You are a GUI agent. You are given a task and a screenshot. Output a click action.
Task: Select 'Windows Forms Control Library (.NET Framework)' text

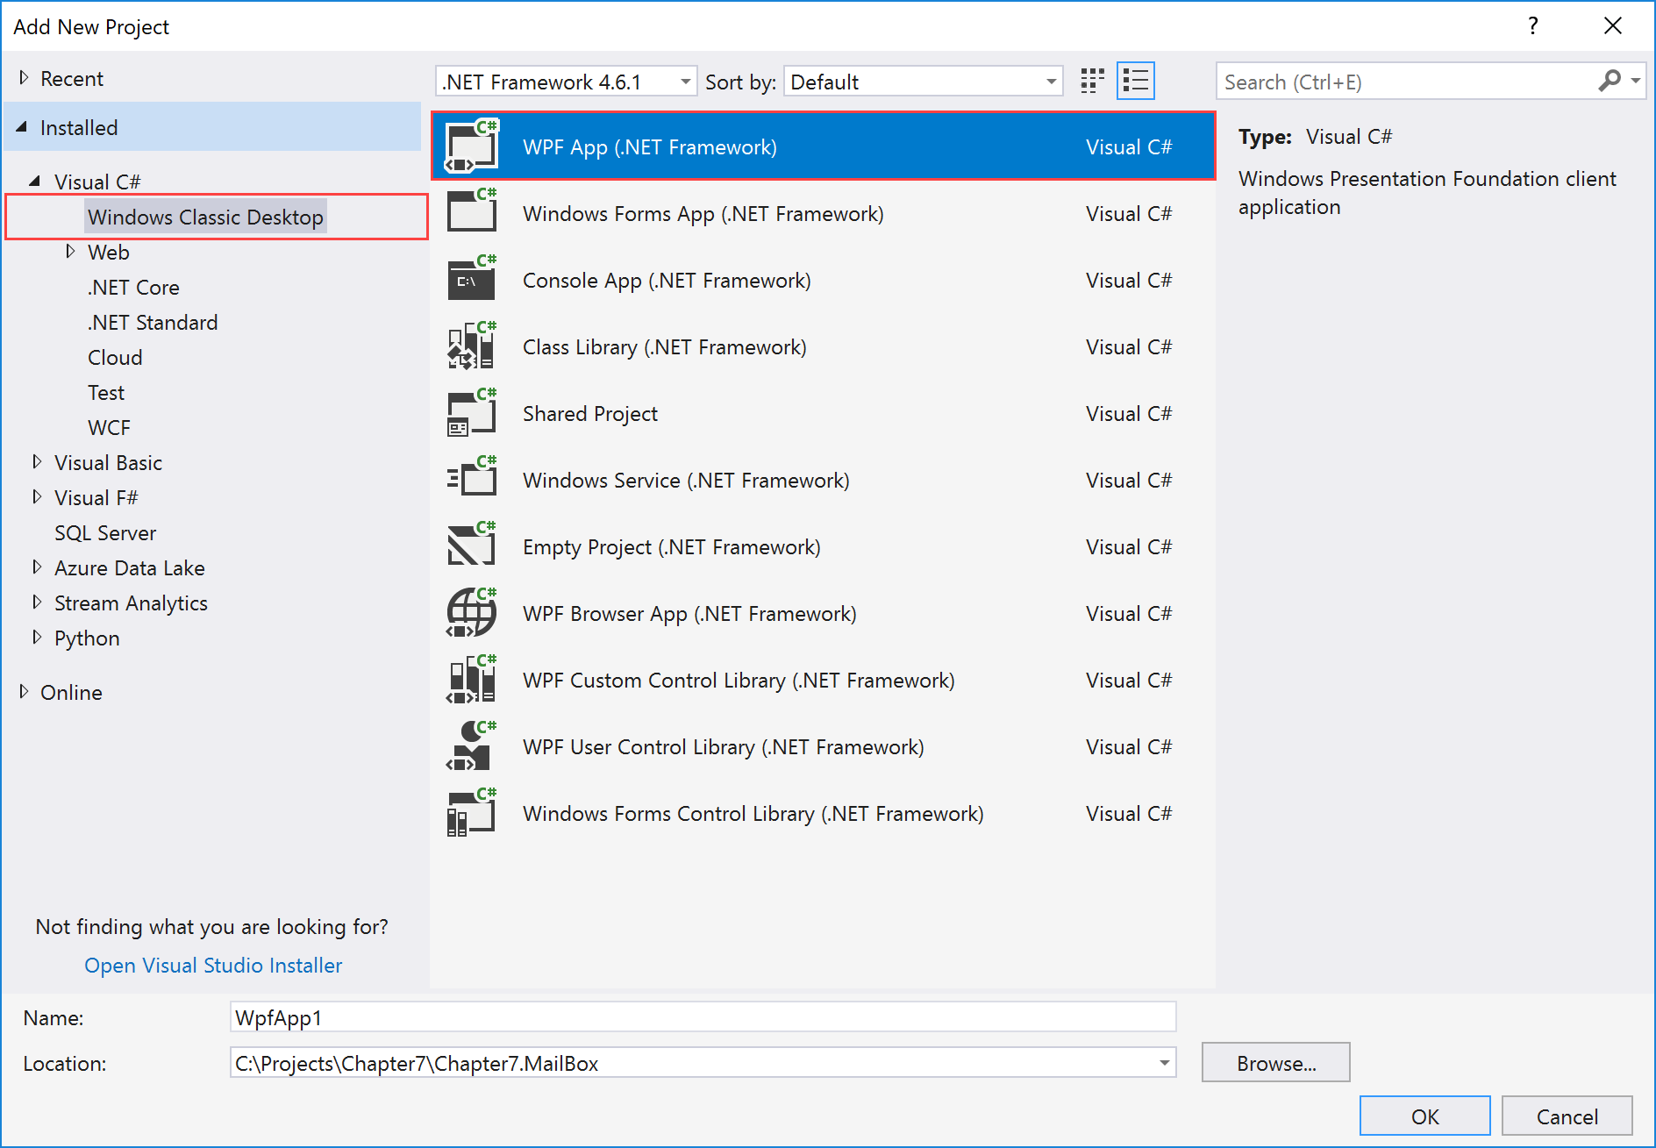[753, 813]
